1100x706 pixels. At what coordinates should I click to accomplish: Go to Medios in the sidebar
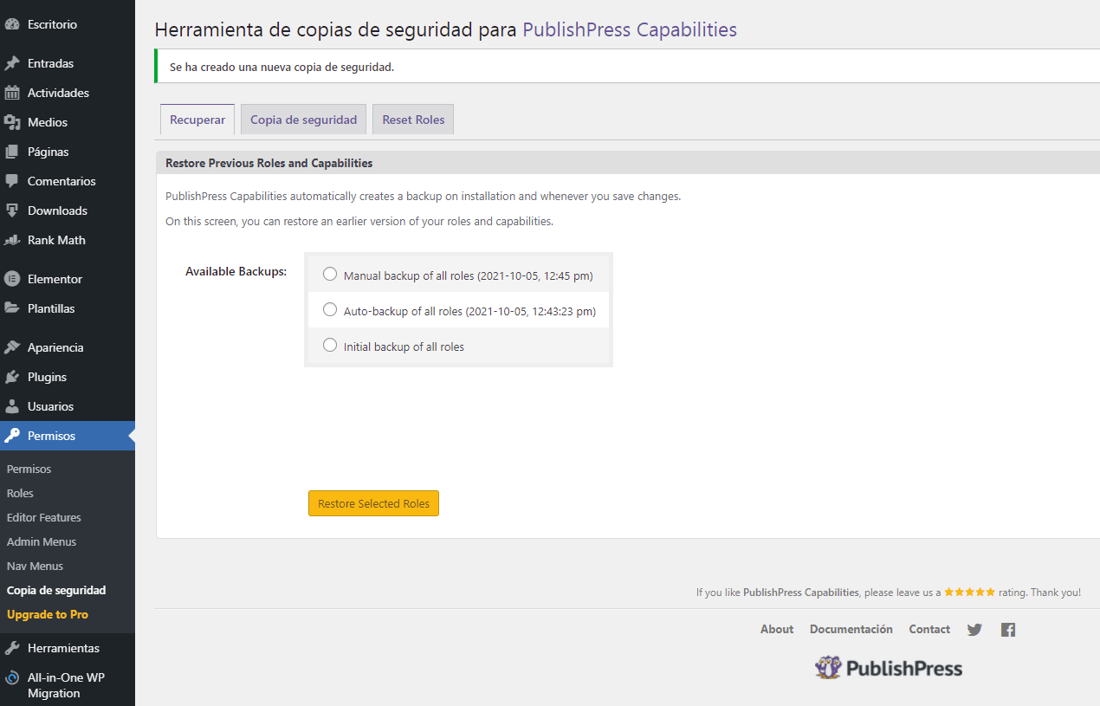tap(48, 122)
